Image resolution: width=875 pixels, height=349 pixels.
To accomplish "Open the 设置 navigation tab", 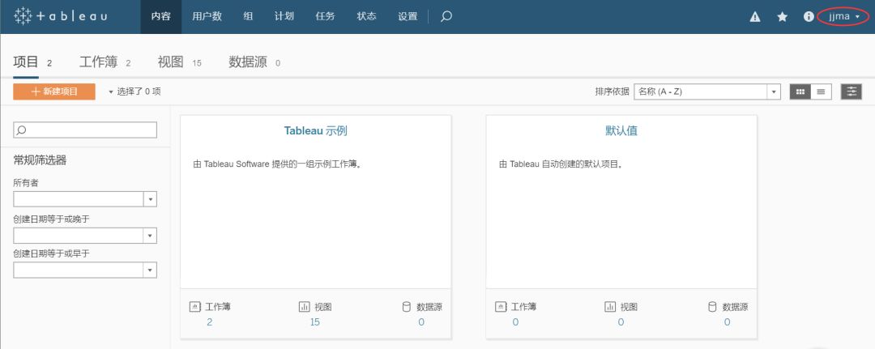I will coord(408,17).
